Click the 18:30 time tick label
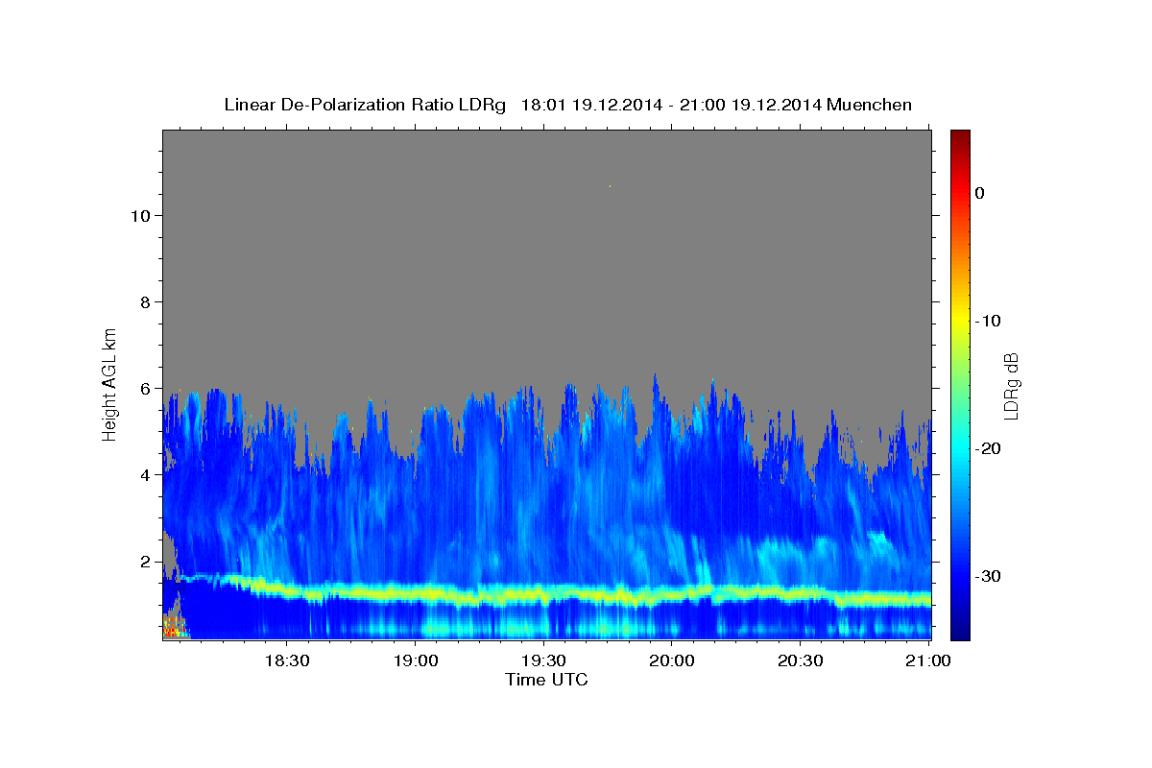 tap(286, 660)
